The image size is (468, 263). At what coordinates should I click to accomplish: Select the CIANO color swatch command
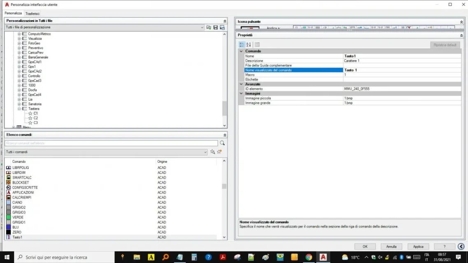(x=8, y=203)
